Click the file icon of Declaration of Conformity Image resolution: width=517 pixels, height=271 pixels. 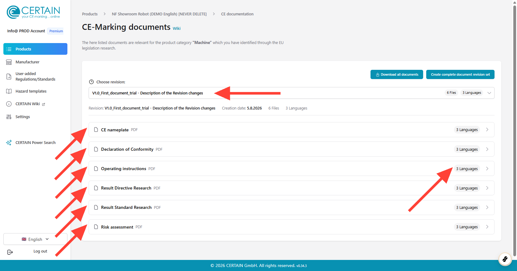[x=96, y=149]
